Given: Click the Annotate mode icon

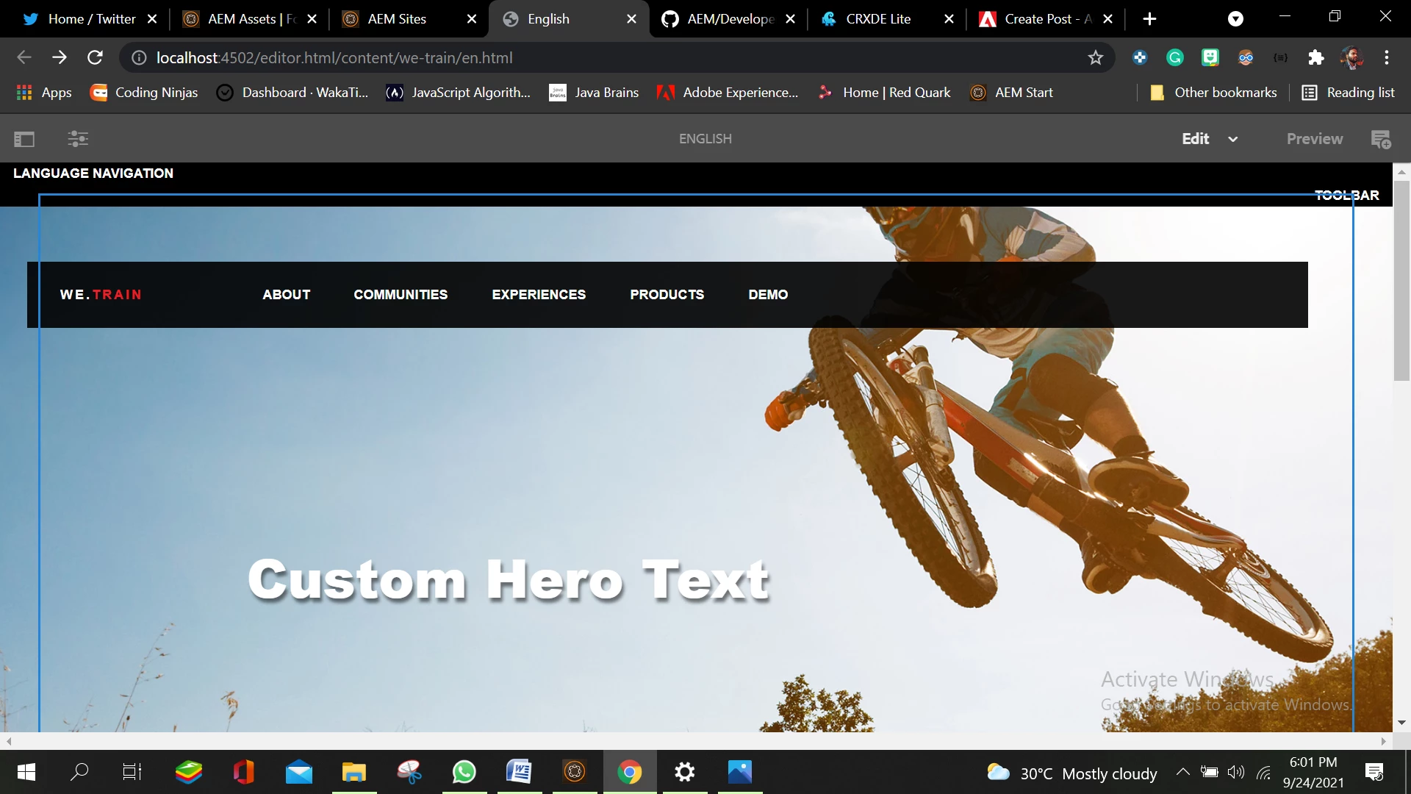Looking at the screenshot, I should click(x=1381, y=139).
